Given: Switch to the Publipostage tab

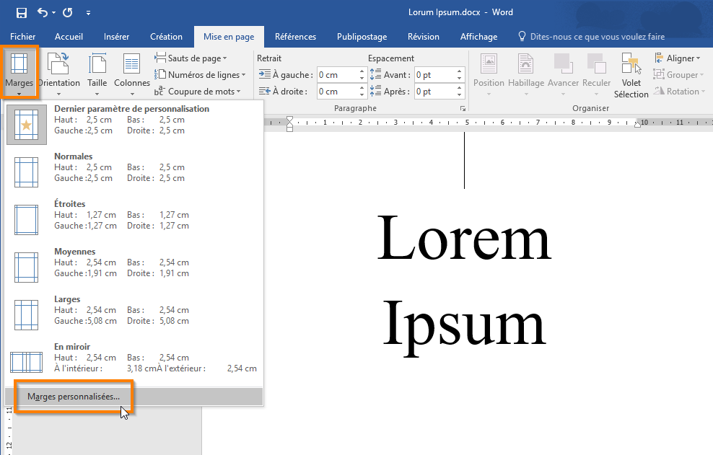Looking at the screenshot, I should click(362, 37).
